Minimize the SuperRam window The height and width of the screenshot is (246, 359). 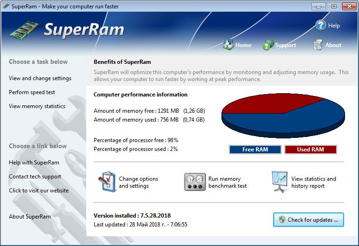pos(318,6)
